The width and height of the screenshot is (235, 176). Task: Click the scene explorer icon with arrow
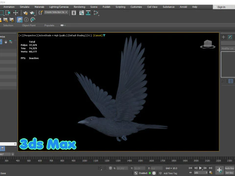coord(12,20)
